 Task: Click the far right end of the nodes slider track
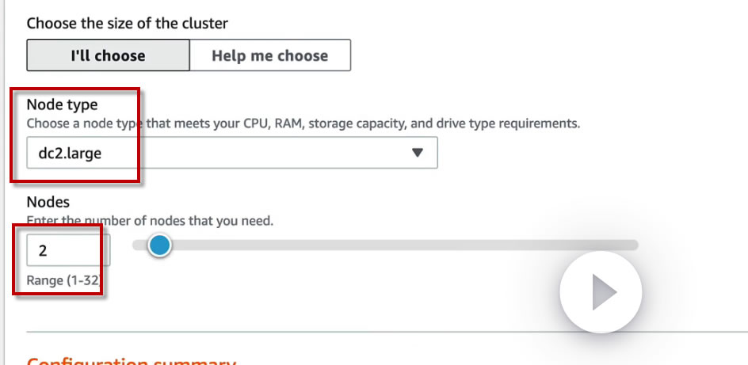point(634,245)
